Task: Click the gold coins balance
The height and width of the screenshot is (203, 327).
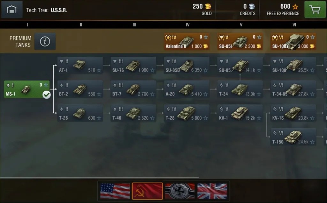Action: tap(202, 10)
